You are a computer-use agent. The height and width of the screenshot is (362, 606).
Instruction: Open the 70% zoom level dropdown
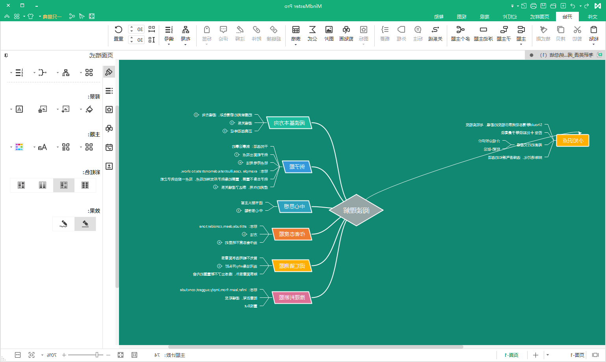(x=42, y=355)
